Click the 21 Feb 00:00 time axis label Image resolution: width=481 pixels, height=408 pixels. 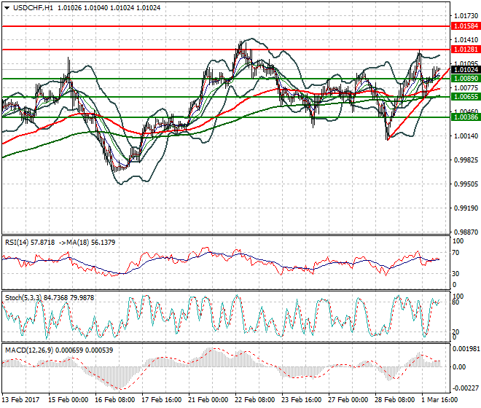(x=208, y=400)
